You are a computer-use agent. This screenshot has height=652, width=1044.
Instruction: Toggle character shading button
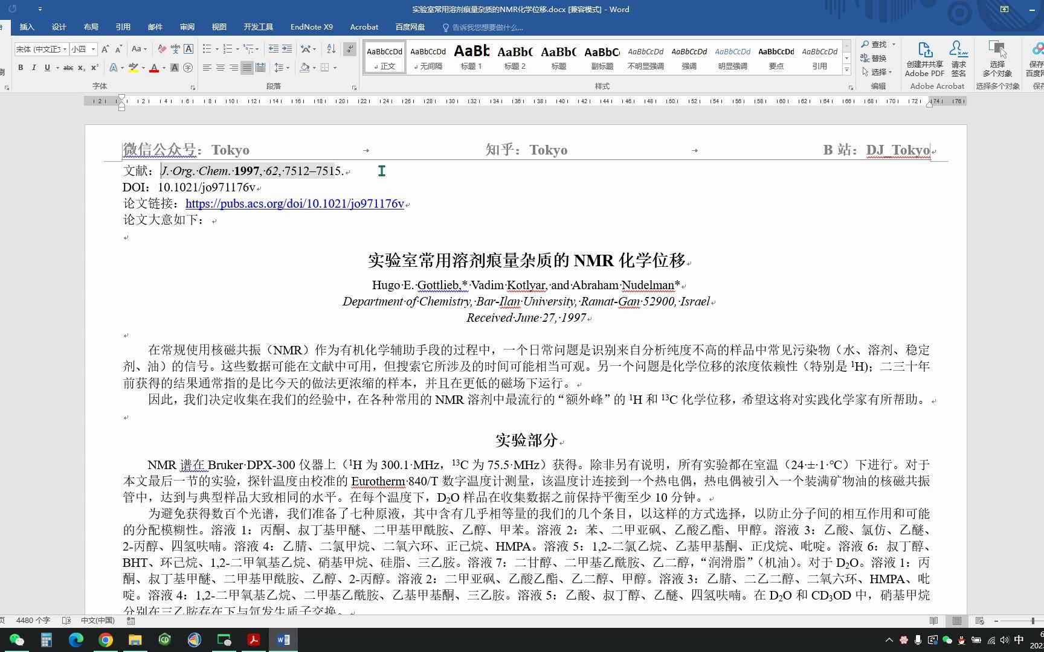tap(175, 68)
